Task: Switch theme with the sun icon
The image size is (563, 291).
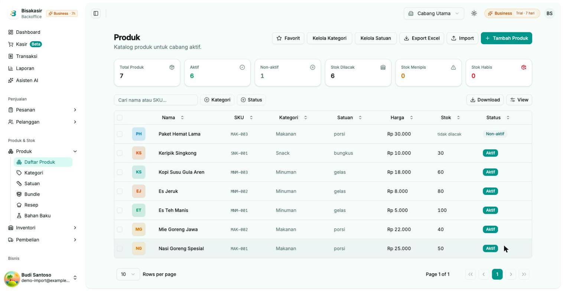Action: [474, 13]
